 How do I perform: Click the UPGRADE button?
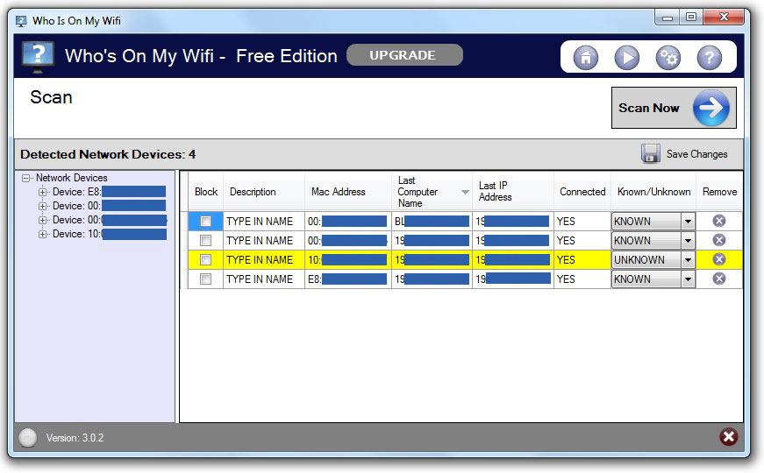click(404, 55)
